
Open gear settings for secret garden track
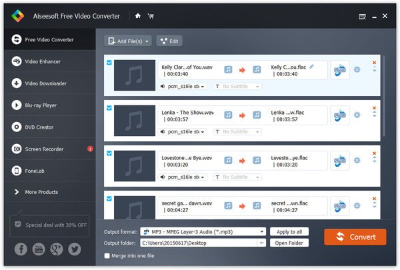point(357,205)
